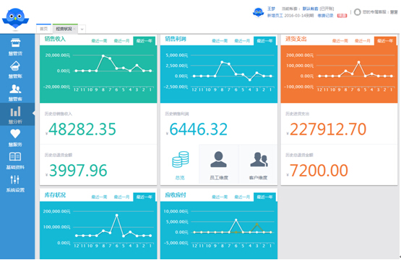Select the 慧分析 bar chart icon
This screenshot has height=260, width=401.
(x=15, y=112)
